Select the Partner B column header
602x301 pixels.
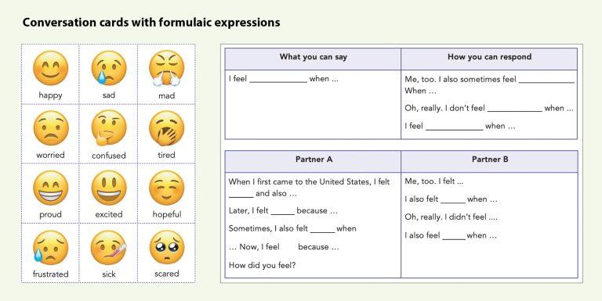point(489,161)
